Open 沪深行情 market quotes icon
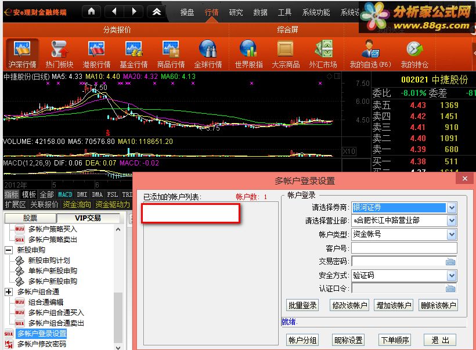 [x=22, y=53]
